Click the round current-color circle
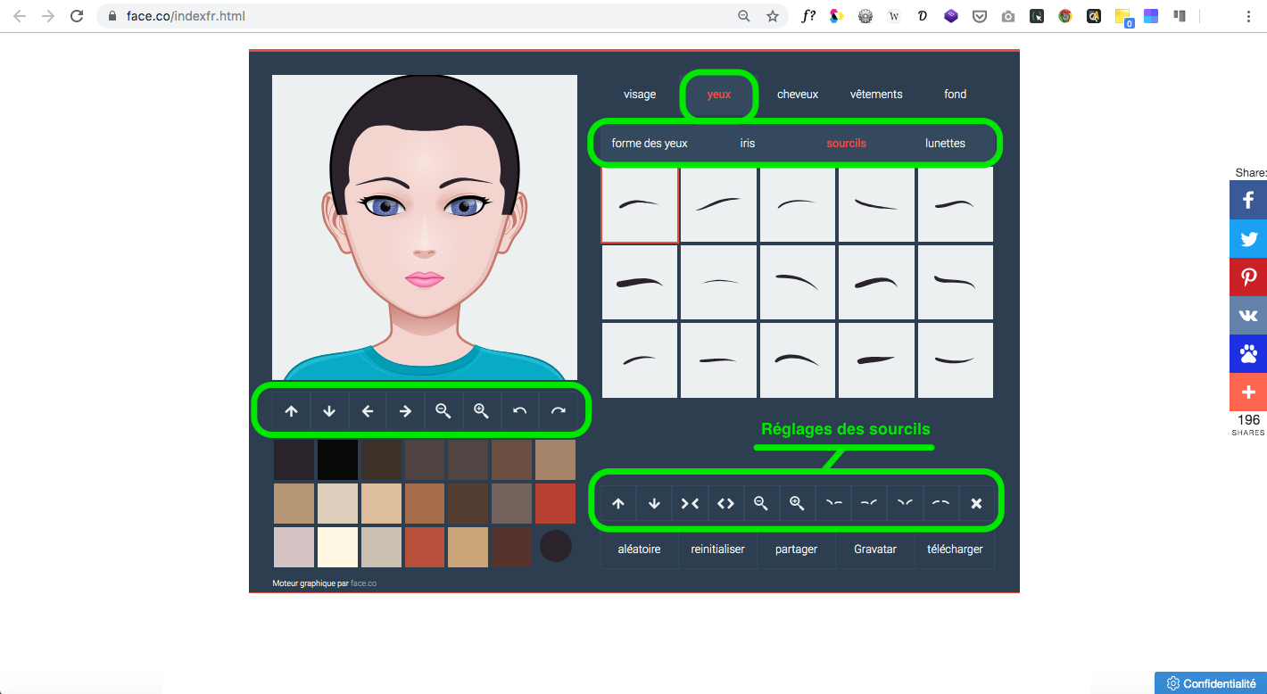1267x694 pixels. (x=556, y=546)
